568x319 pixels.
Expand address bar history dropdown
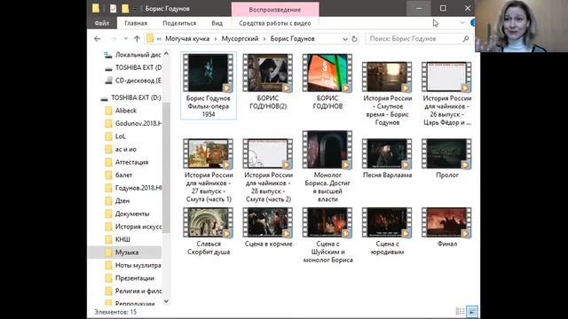click(345, 39)
